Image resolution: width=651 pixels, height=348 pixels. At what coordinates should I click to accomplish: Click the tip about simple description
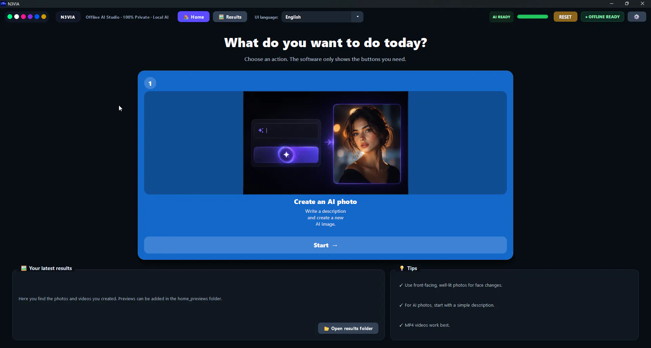pyautogui.click(x=447, y=305)
